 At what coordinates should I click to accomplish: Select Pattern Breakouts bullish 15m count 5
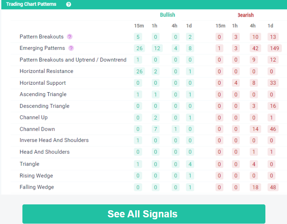[x=138, y=37]
